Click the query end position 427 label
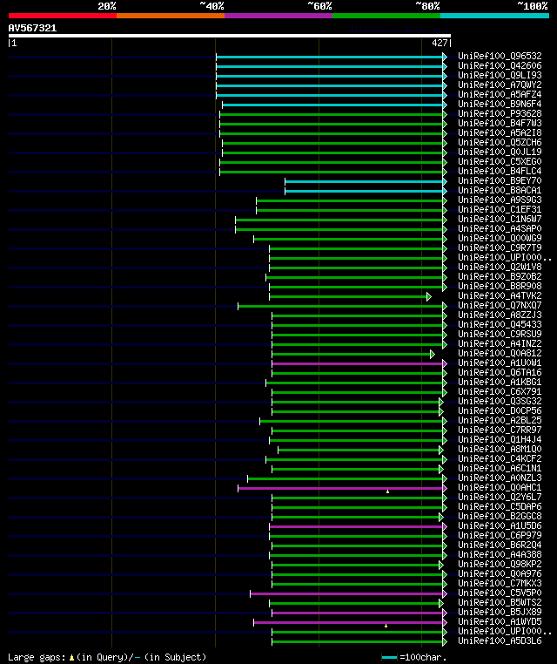Image resolution: width=557 pixels, height=664 pixels. [x=440, y=43]
